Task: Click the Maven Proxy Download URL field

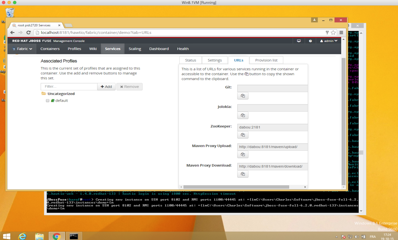Action: click(x=272, y=167)
